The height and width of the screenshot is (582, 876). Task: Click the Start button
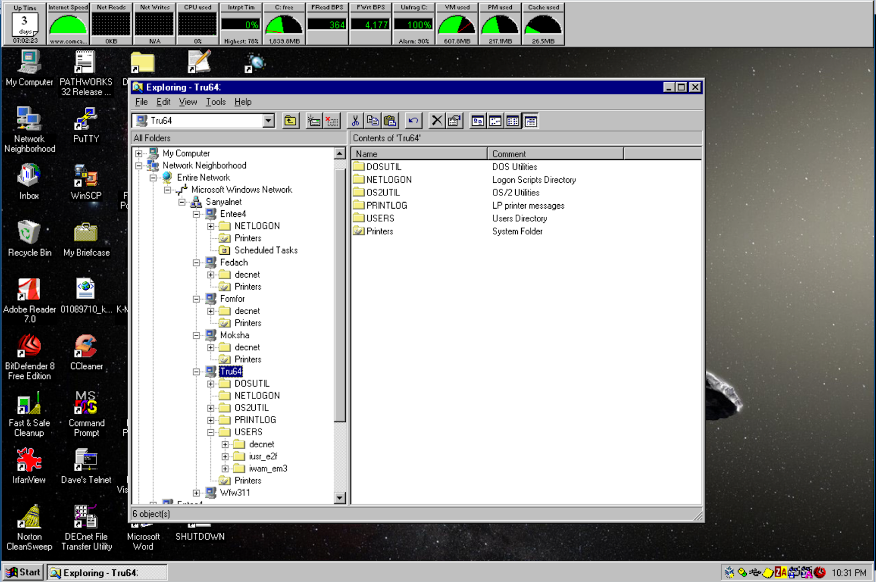point(24,572)
